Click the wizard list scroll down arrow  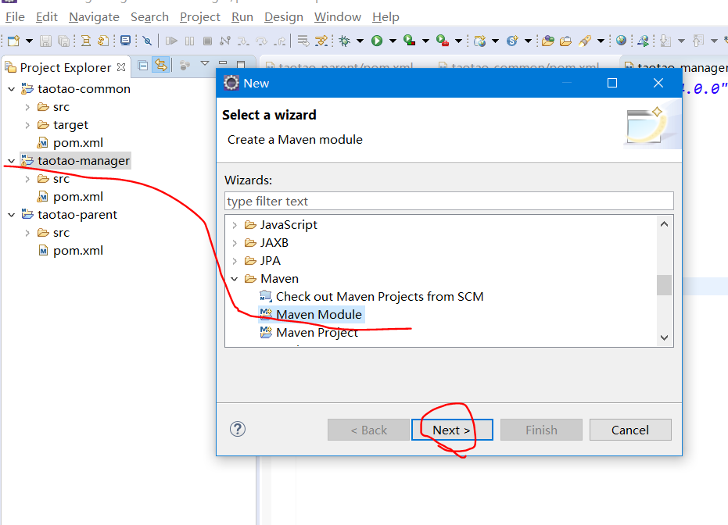(665, 337)
